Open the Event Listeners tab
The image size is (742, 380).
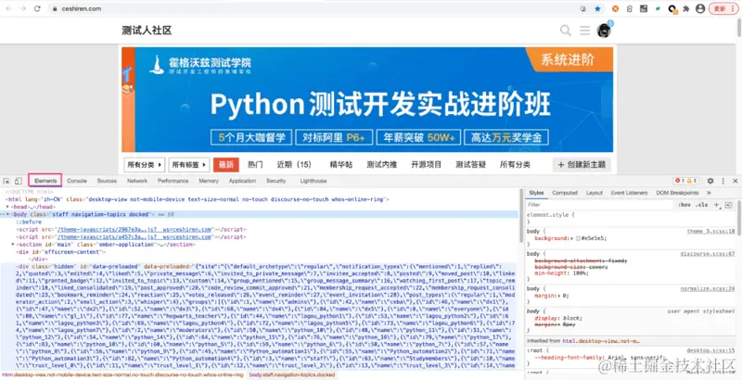click(x=629, y=193)
